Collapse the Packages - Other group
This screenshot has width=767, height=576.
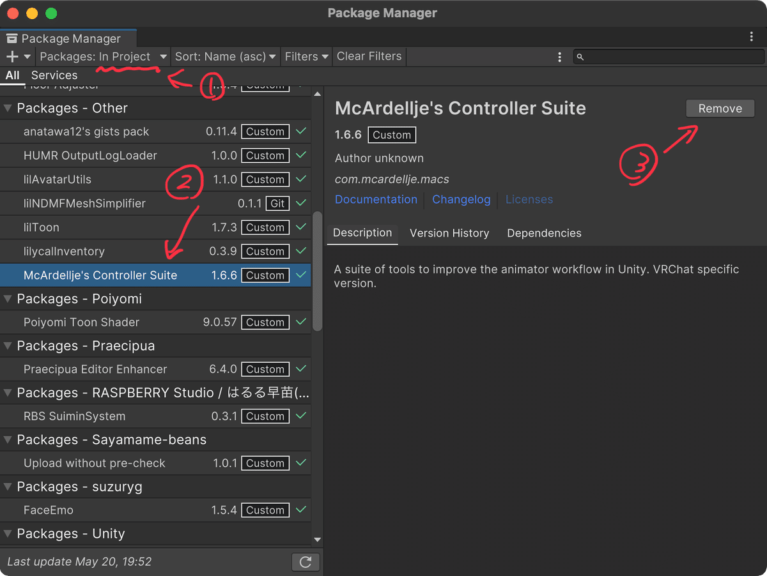pos(8,108)
